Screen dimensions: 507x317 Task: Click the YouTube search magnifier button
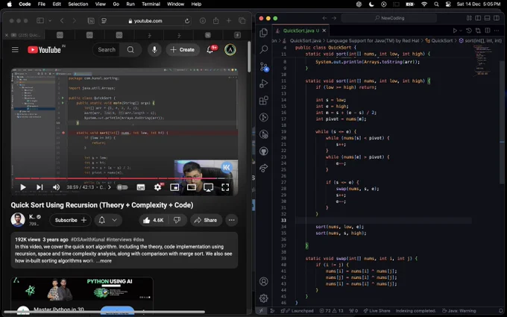130,50
